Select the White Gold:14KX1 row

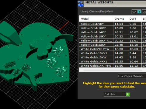(x=113, y=61)
